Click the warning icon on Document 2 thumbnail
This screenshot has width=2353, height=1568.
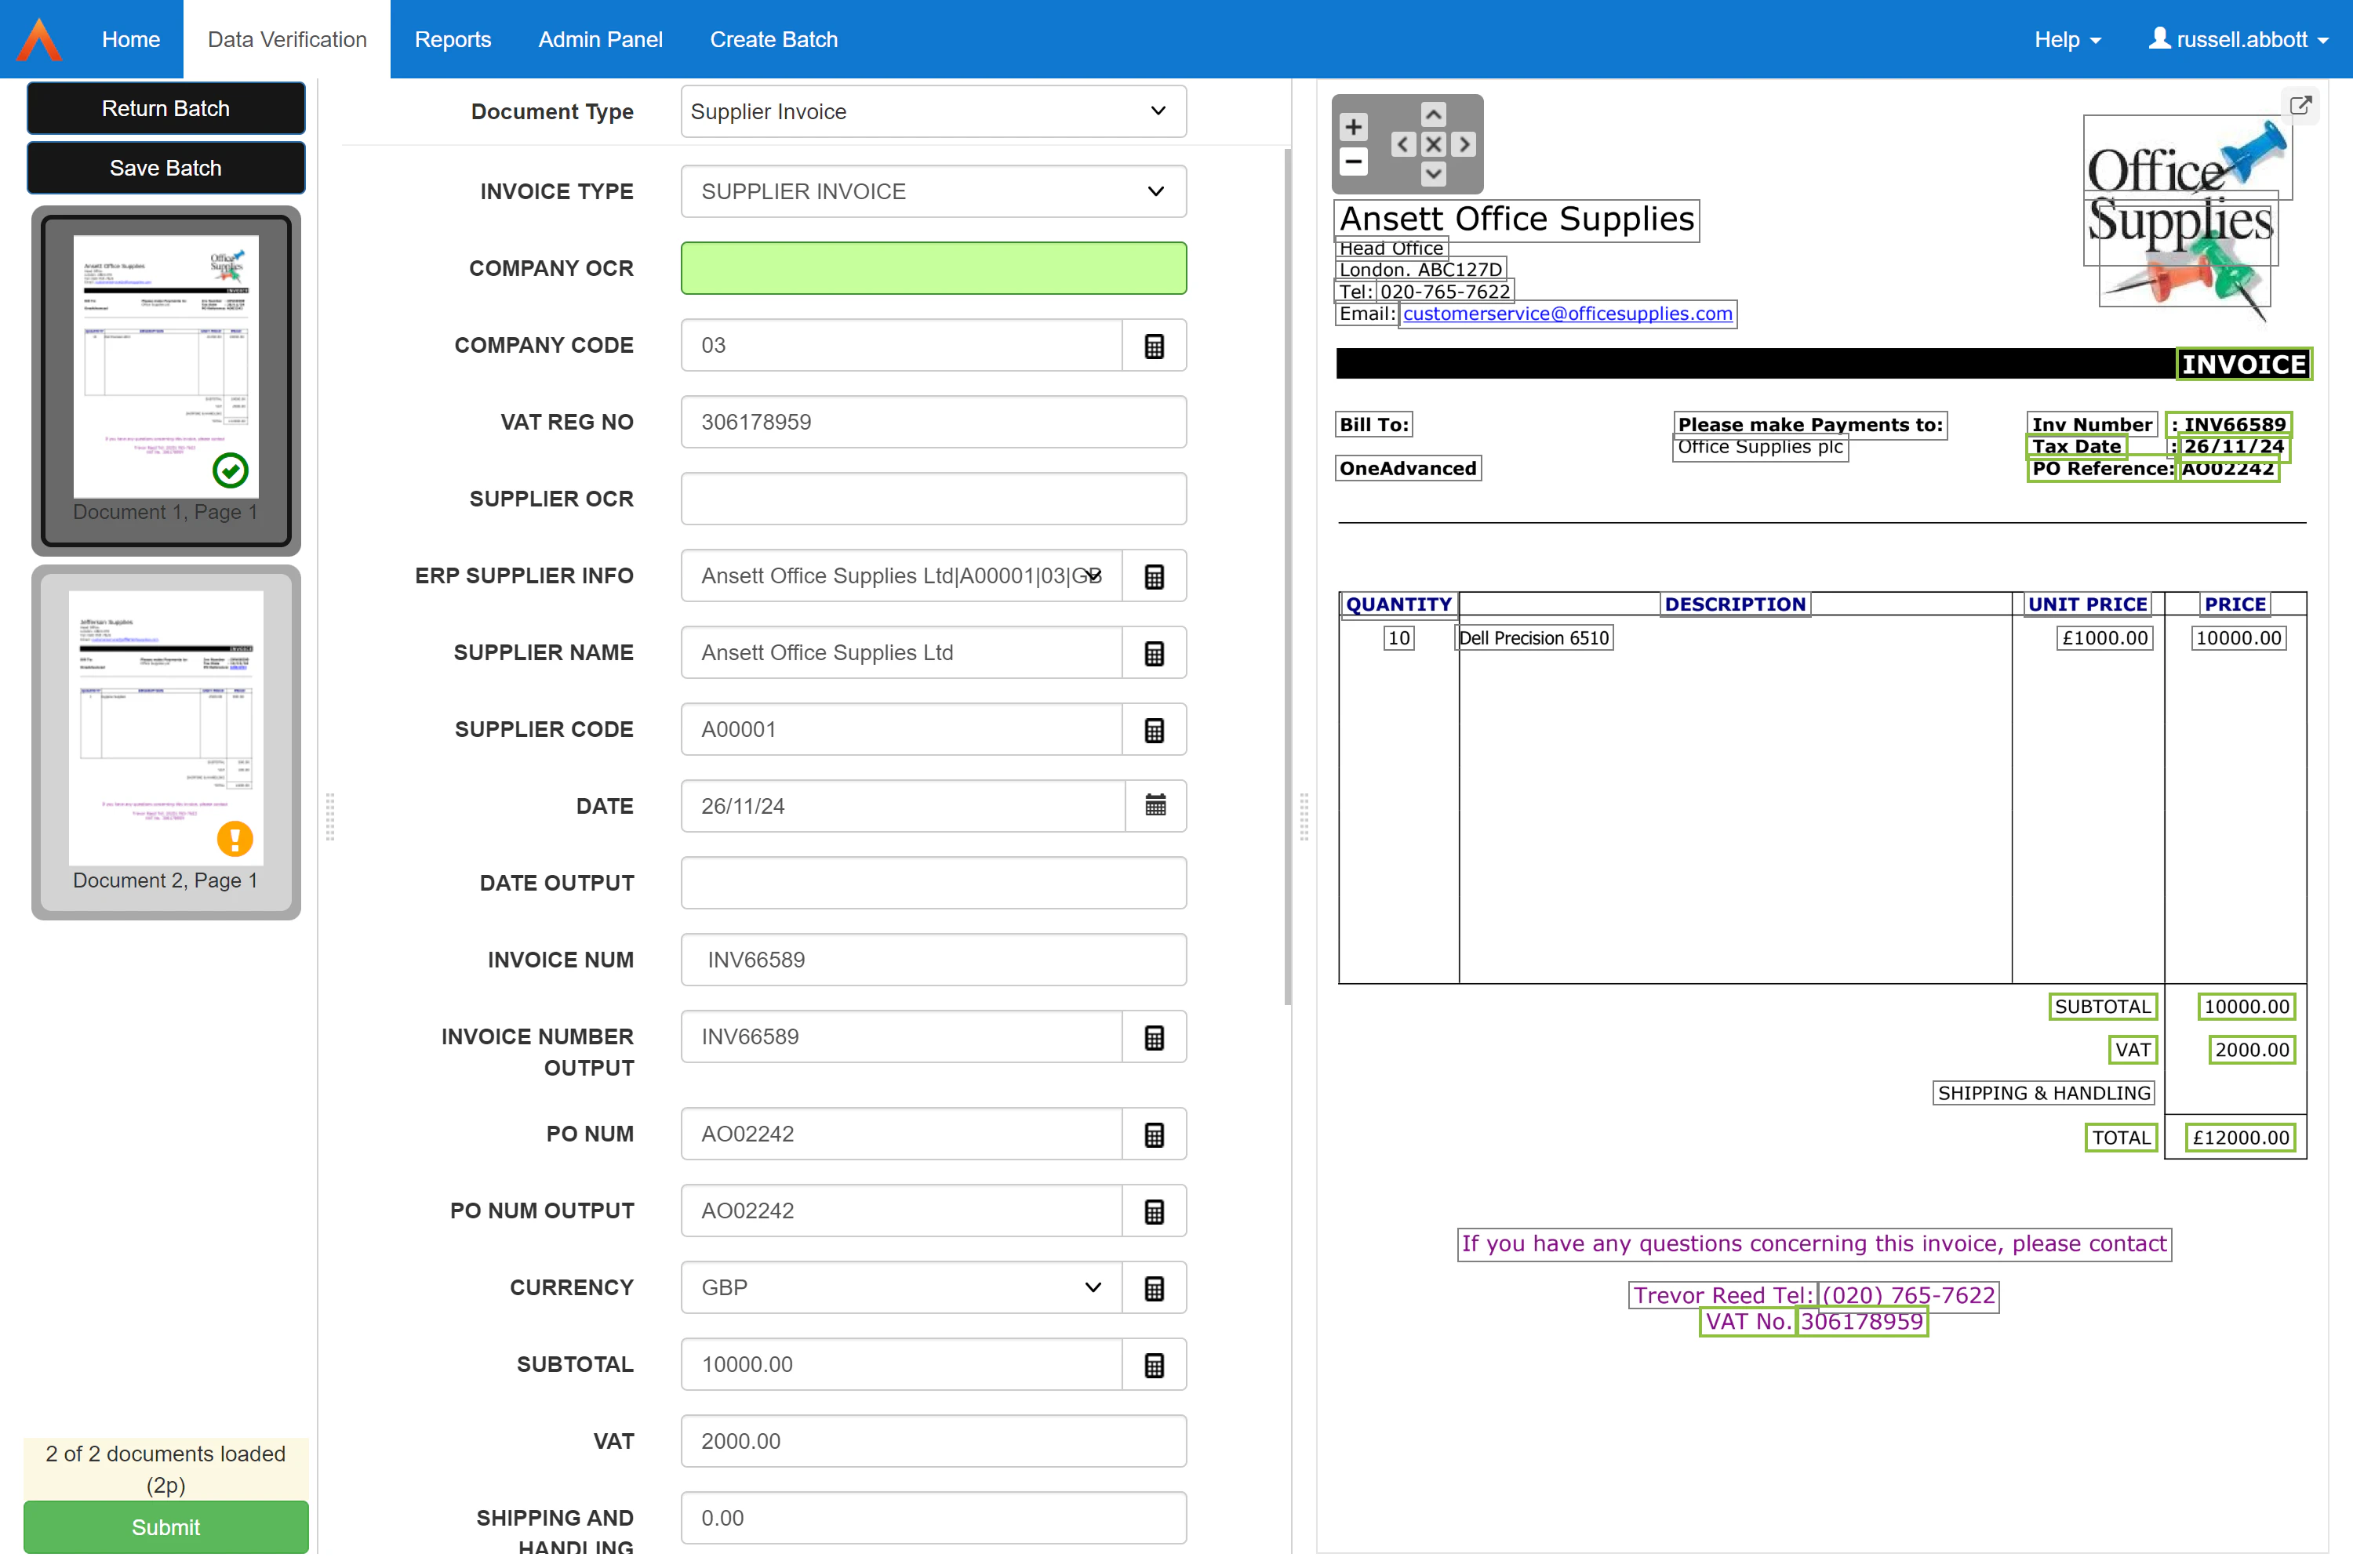pyautogui.click(x=235, y=839)
